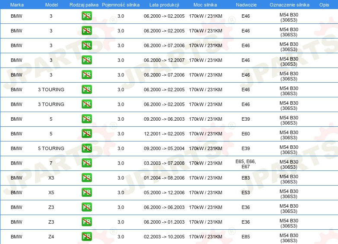Click the body code E83
Image resolution: width=338 pixels, height=244 pixels.
click(x=246, y=178)
